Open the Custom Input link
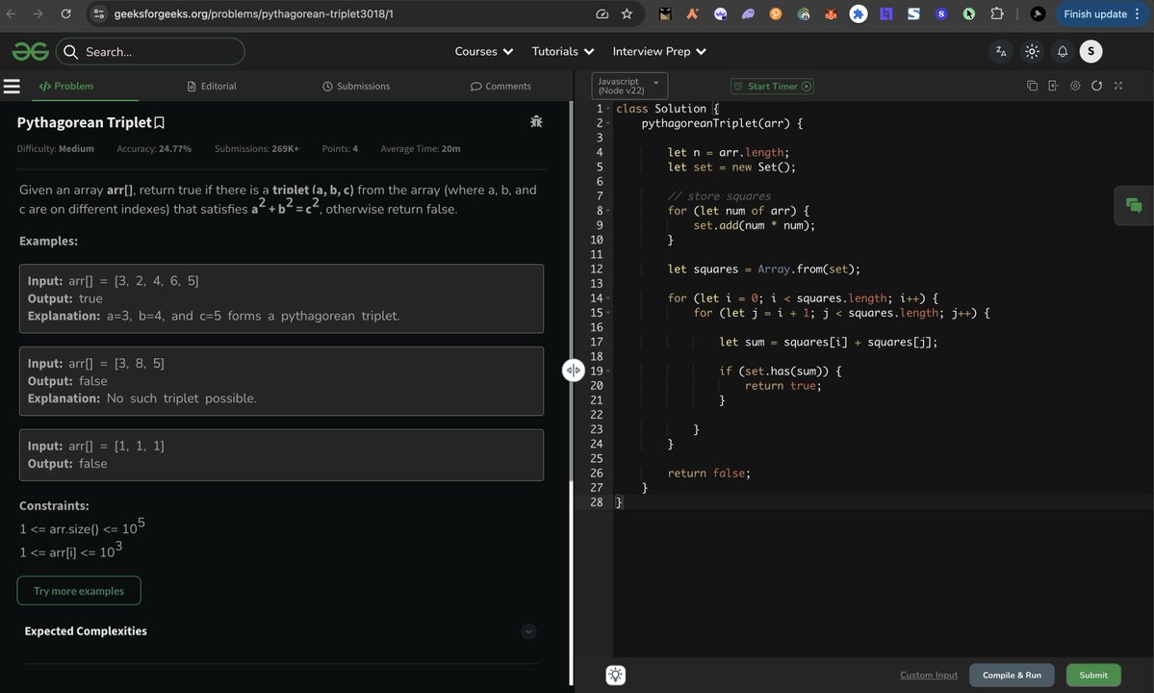 click(929, 675)
